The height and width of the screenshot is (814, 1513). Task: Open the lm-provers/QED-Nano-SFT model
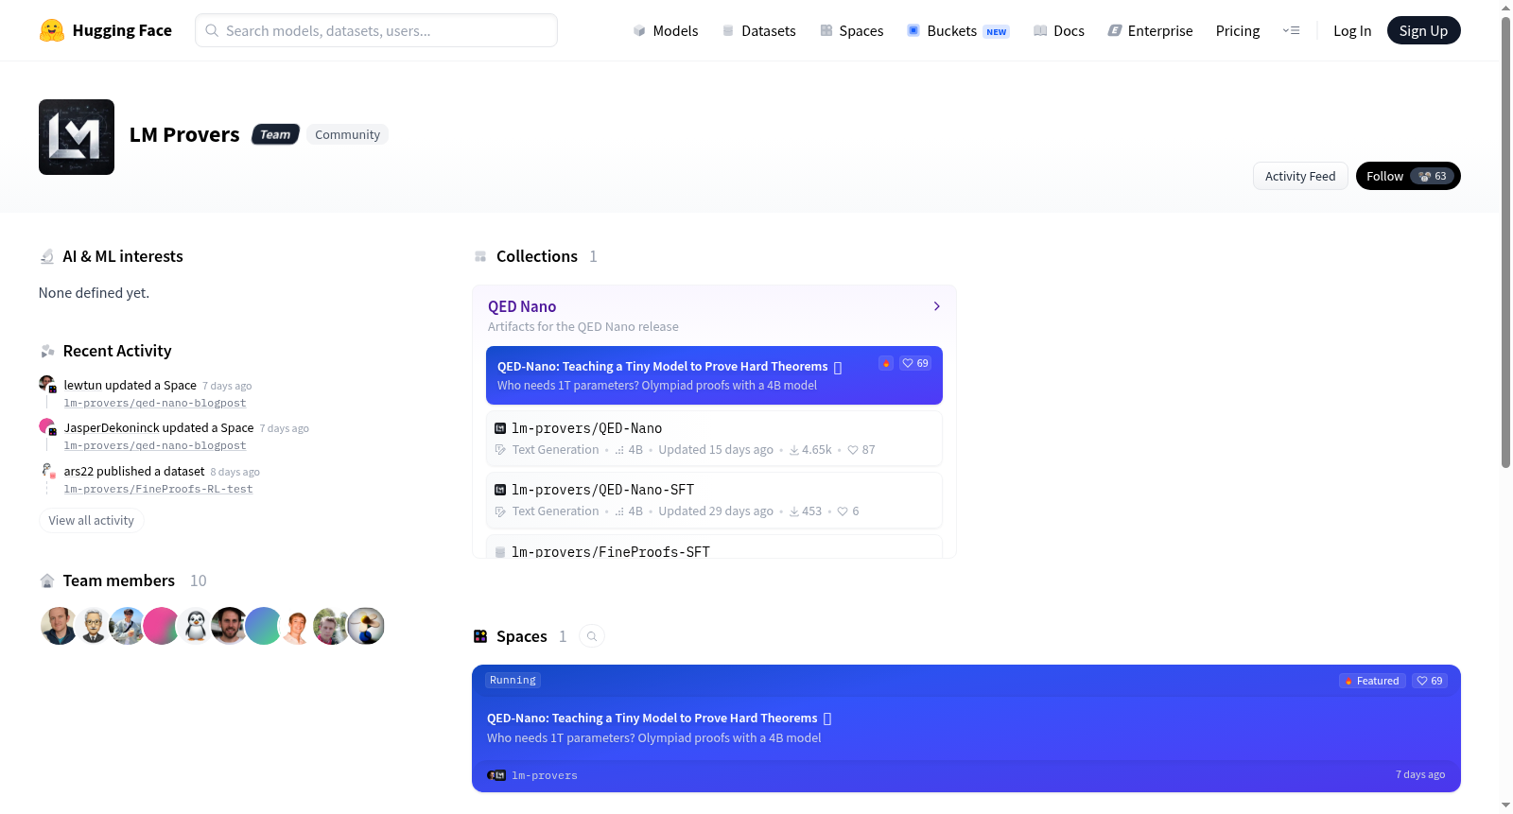point(714,500)
